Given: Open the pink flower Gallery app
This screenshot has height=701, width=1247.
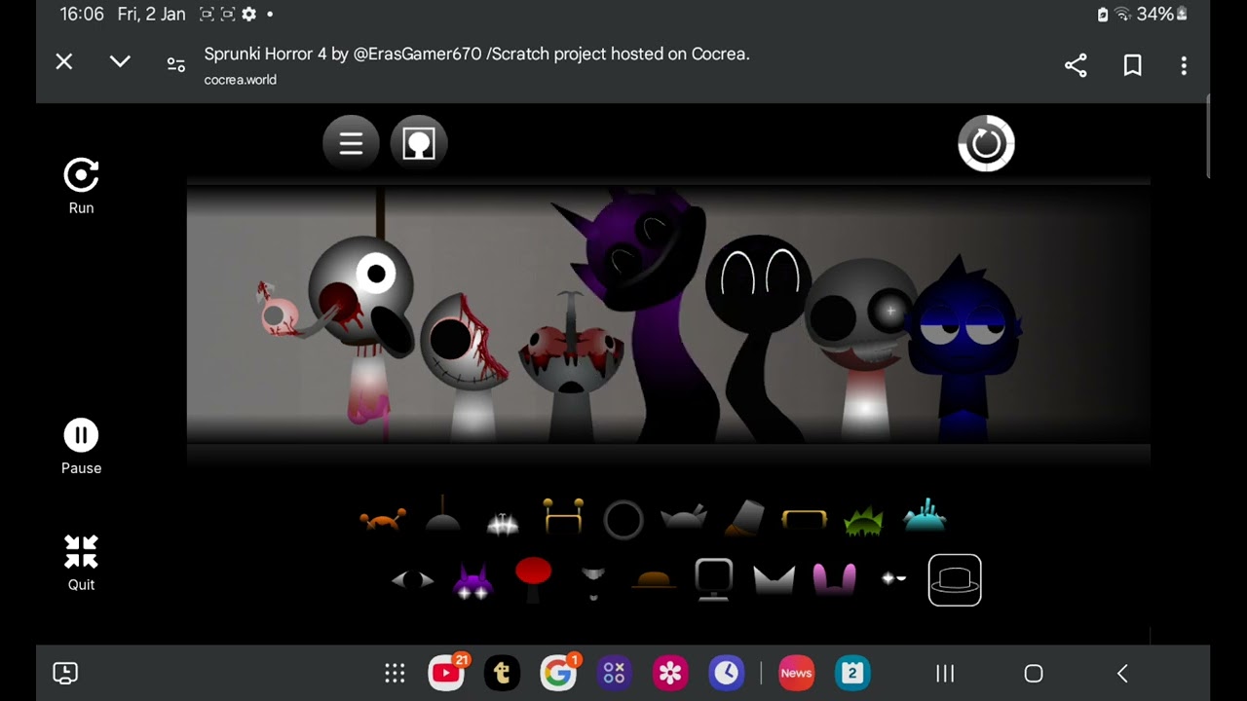Looking at the screenshot, I should (x=670, y=673).
